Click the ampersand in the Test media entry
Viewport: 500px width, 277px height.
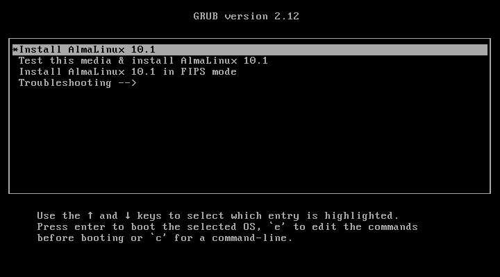click(121, 61)
